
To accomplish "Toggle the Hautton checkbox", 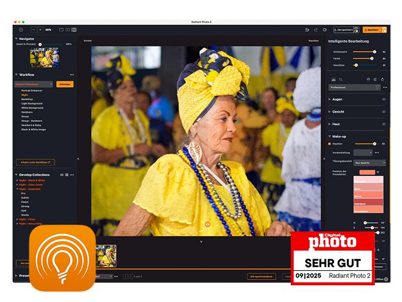I will [x=329, y=144].
